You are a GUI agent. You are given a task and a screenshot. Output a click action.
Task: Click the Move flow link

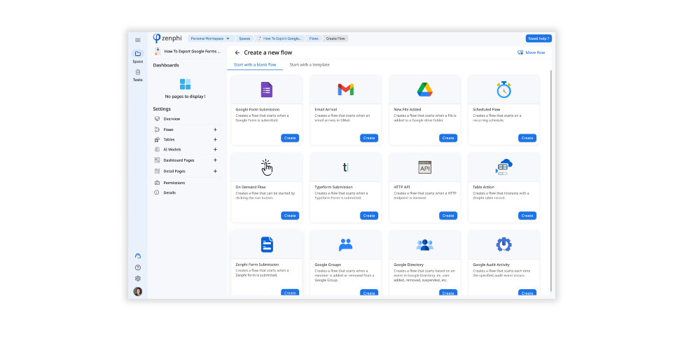tap(531, 52)
